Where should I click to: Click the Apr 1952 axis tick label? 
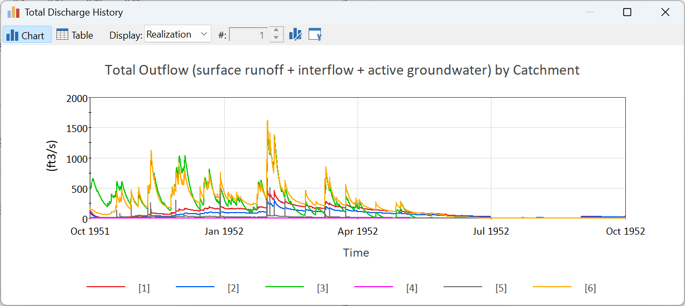click(x=357, y=231)
